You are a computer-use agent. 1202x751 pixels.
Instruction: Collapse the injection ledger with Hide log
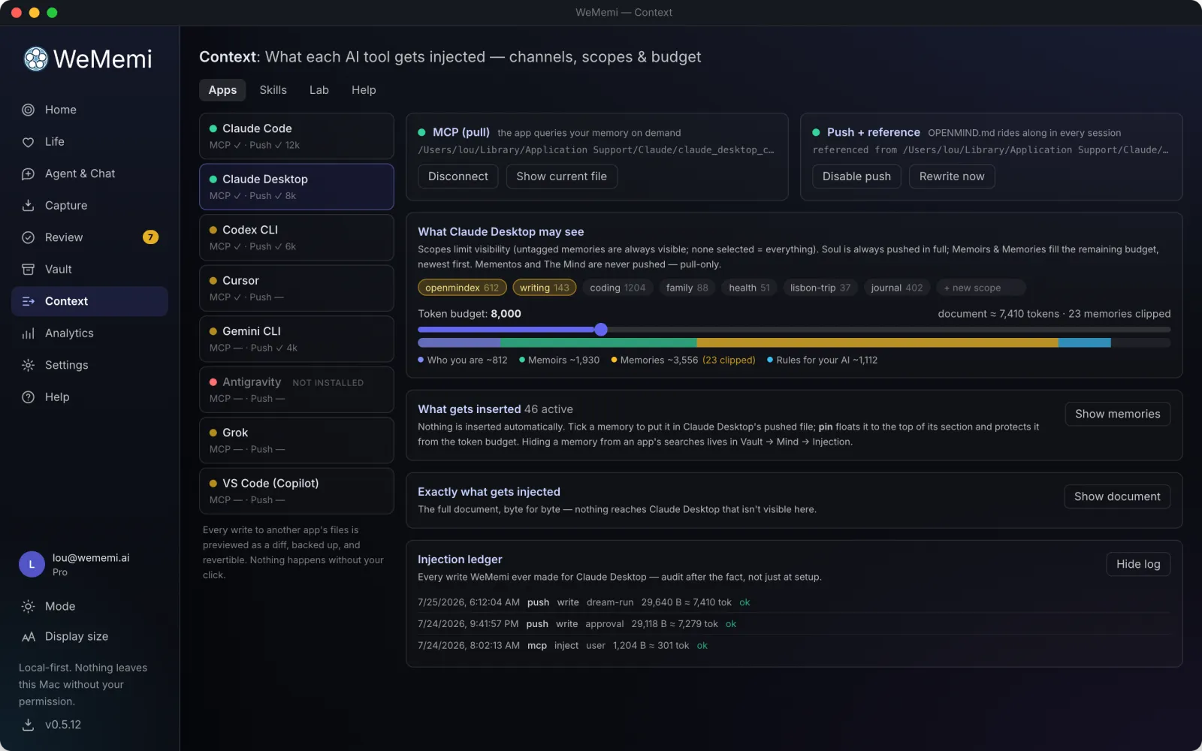click(1138, 564)
